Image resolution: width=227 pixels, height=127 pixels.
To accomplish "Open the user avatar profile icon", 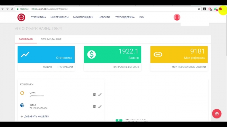I will [x=177, y=17].
